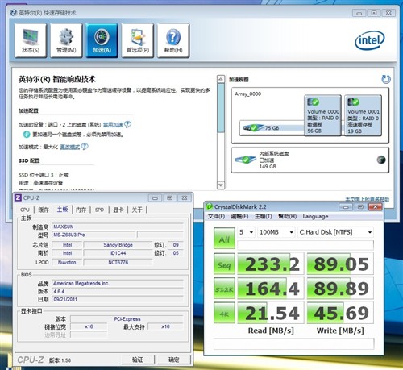
Task: Click the manufacturer field showing MAXSUN
Action: [x=118, y=227]
